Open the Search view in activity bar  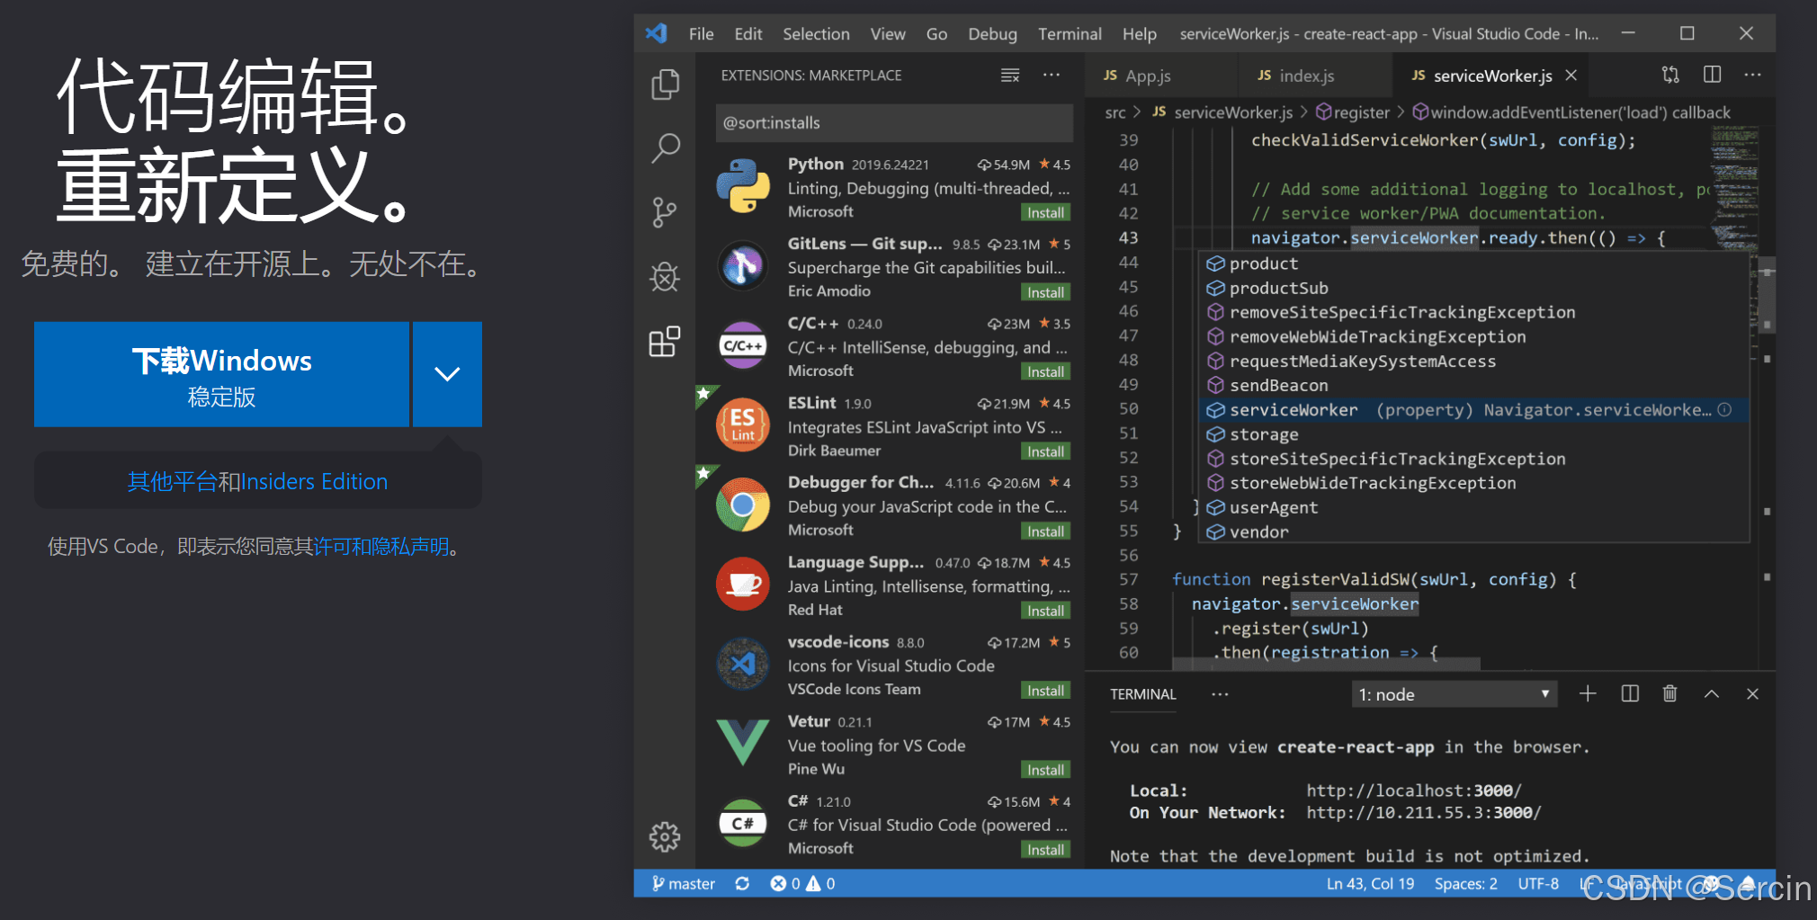[665, 148]
